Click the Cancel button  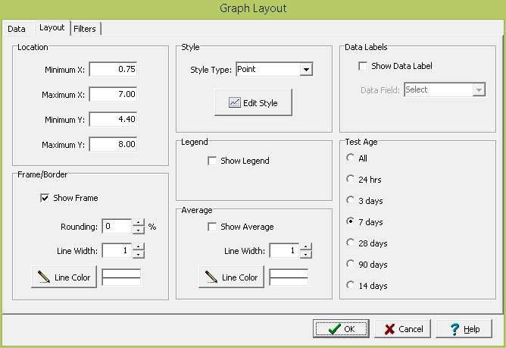pyautogui.click(x=404, y=329)
